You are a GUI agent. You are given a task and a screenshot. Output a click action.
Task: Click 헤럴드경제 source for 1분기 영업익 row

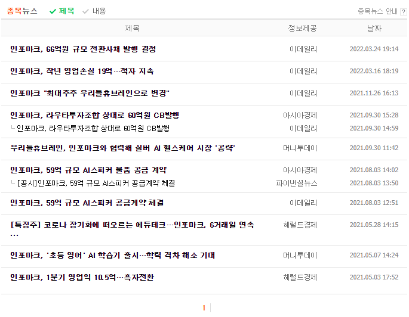300,278
